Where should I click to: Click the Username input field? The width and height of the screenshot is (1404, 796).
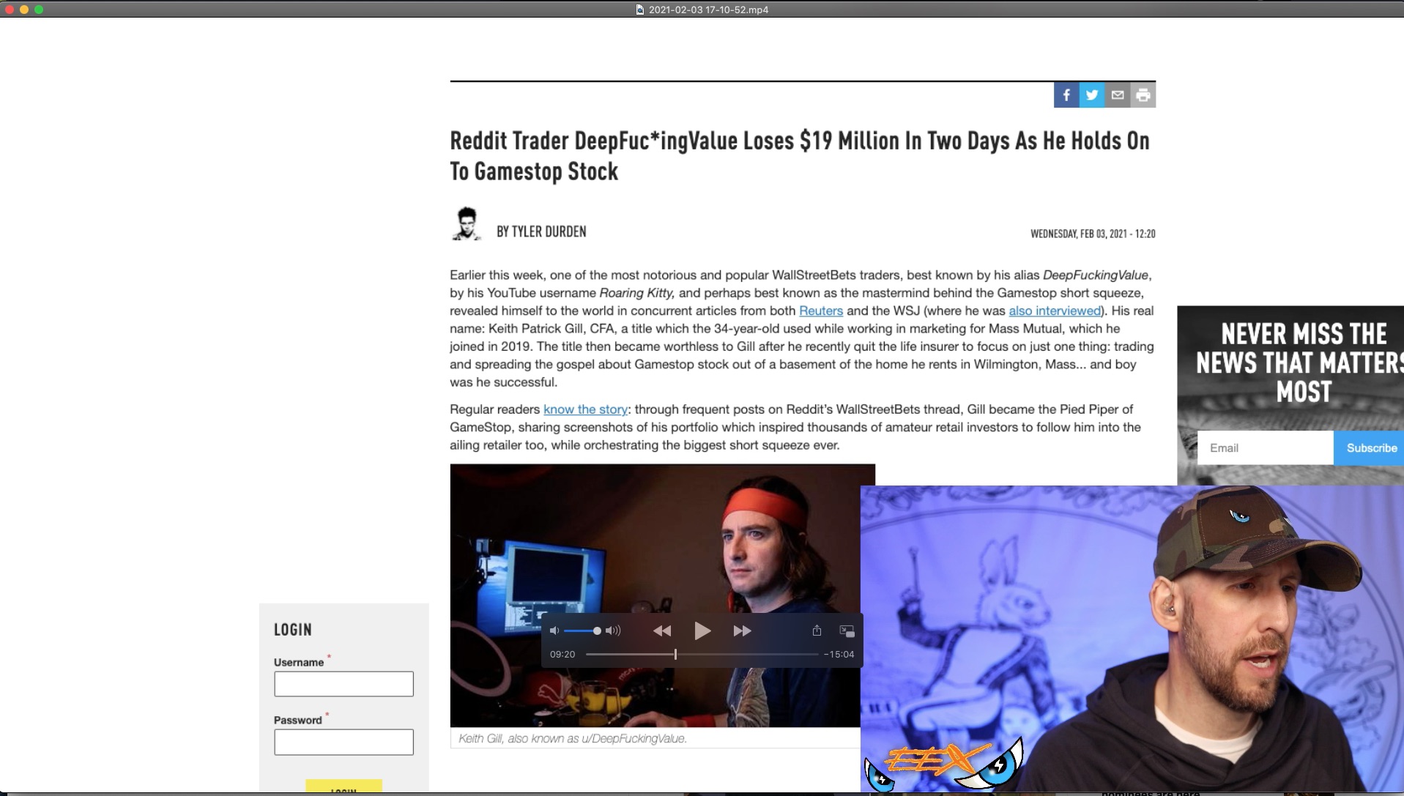click(343, 684)
